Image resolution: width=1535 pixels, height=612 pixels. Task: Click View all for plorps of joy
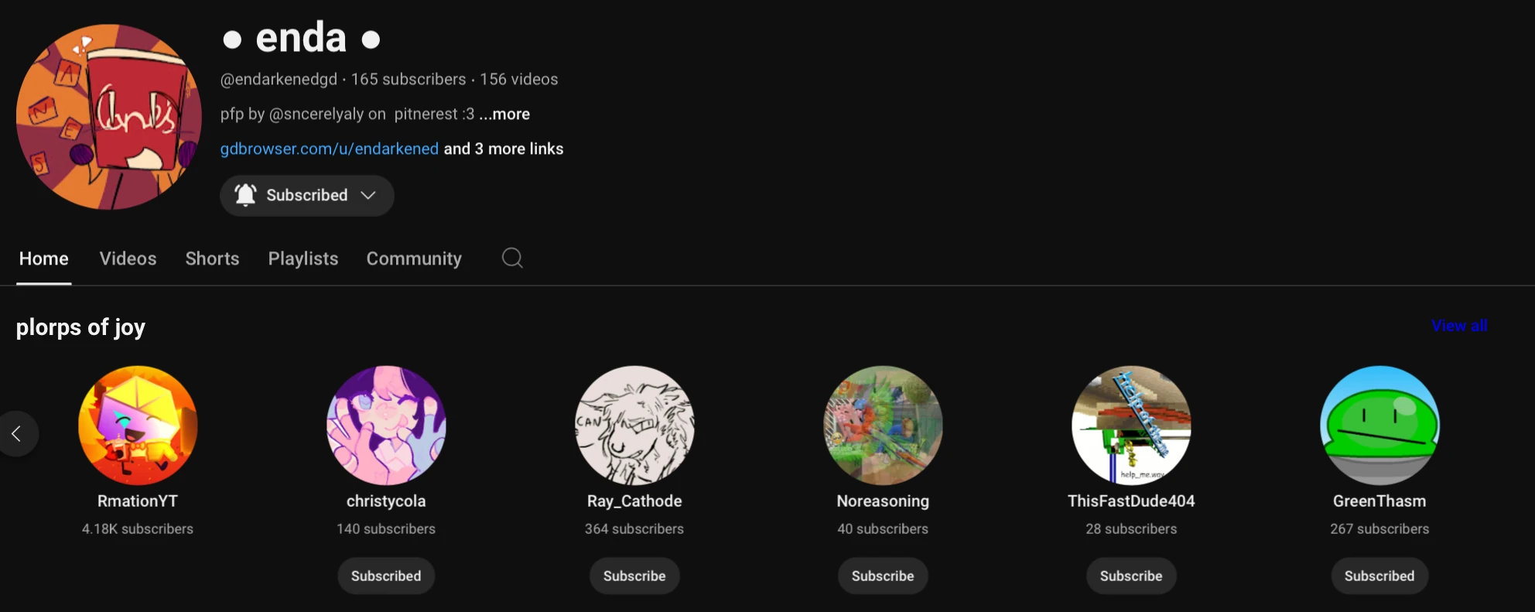(1459, 326)
